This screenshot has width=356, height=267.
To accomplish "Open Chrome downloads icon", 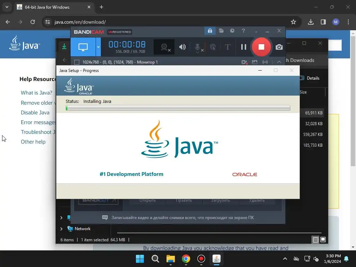I will tap(311, 22).
